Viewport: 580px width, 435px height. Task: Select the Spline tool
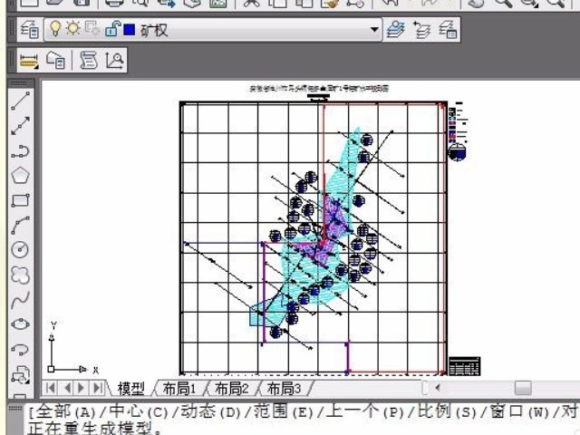point(20,298)
